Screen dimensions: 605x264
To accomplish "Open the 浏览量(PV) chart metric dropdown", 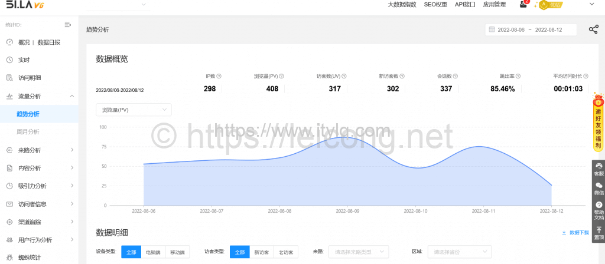I will (x=134, y=110).
